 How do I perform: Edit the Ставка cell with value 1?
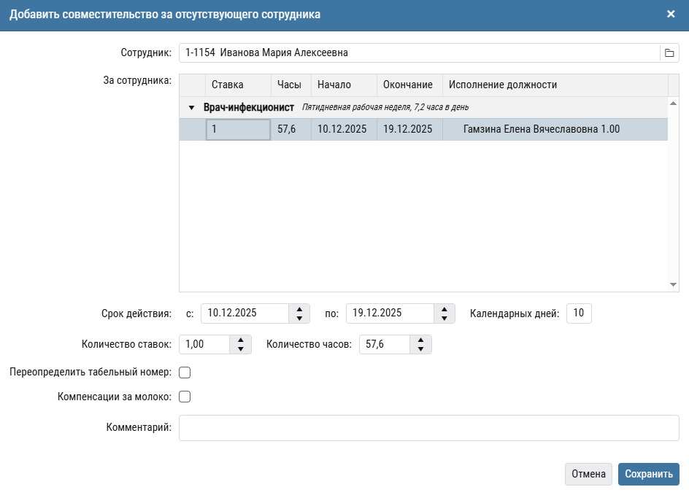[x=238, y=130]
